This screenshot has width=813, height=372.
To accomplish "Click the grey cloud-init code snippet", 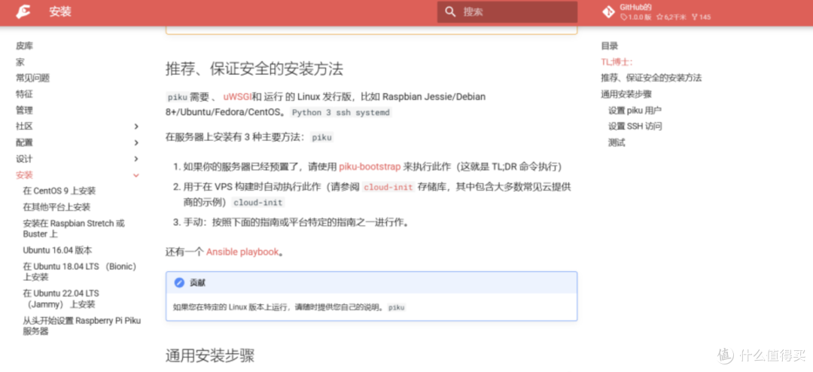I will 257,203.
